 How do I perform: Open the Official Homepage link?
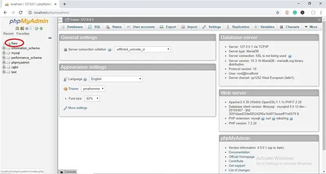click(242, 157)
